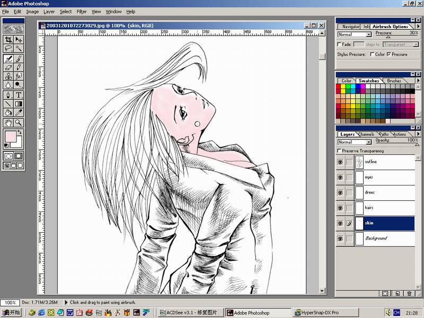Image resolution: width=424 pixels, height=318 pixels.
Task: Uncheck Stylus Pressure checkbox labeled Pressure
Action: (388, 54)
